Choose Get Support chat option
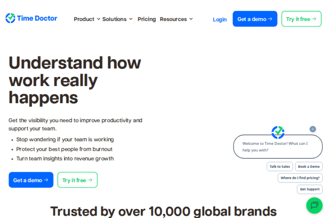The height and width of the screenshot is (218, 327). click(x=310, y=189)
